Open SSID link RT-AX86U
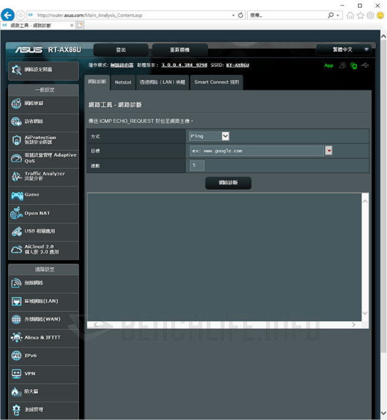Viewport: 387px width, 420px height. tap(238, 65)
